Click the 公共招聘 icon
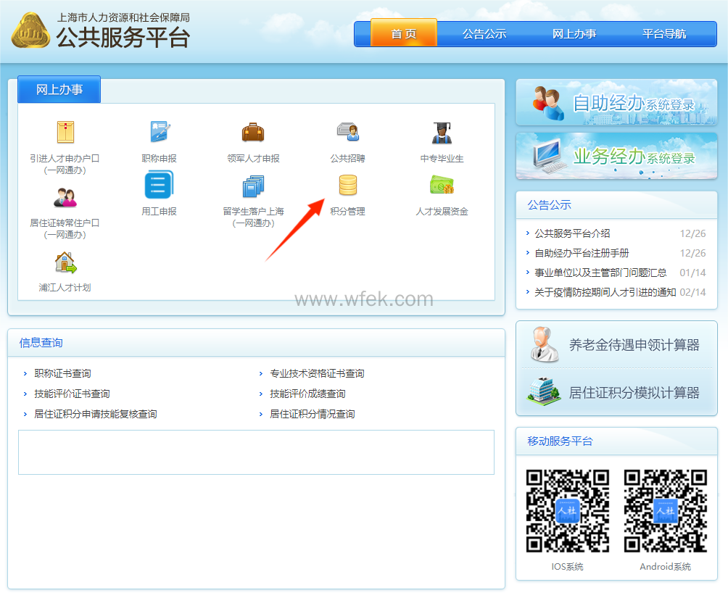This screenshot has height=598, width=728. coord(347,133)
